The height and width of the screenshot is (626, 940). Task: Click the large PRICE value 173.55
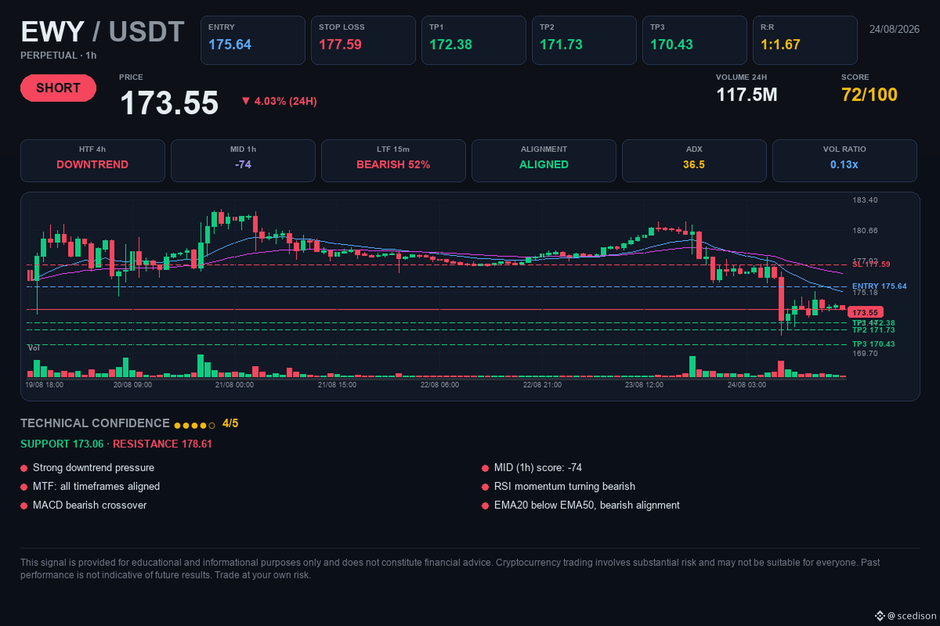click(x=170, y=103)
